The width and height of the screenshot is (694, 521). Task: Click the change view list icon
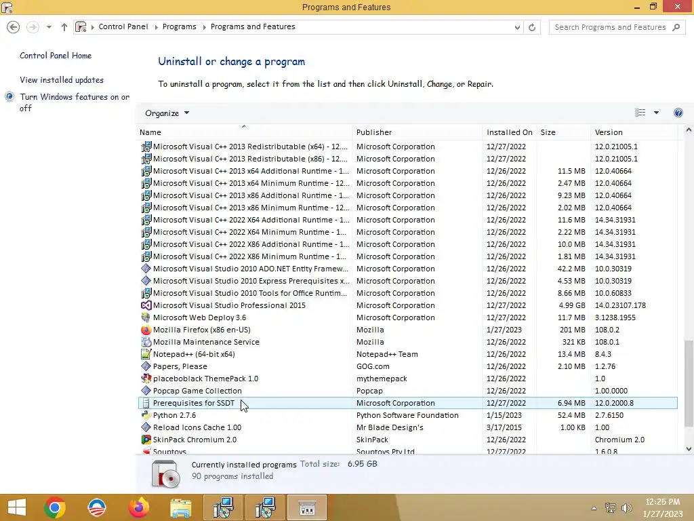(640, 113)
